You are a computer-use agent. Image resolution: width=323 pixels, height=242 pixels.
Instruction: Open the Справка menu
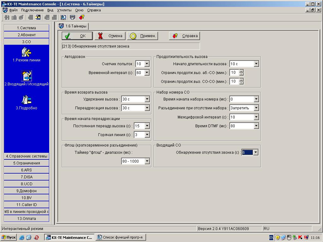pyautogui.click(x=94, y=10)
